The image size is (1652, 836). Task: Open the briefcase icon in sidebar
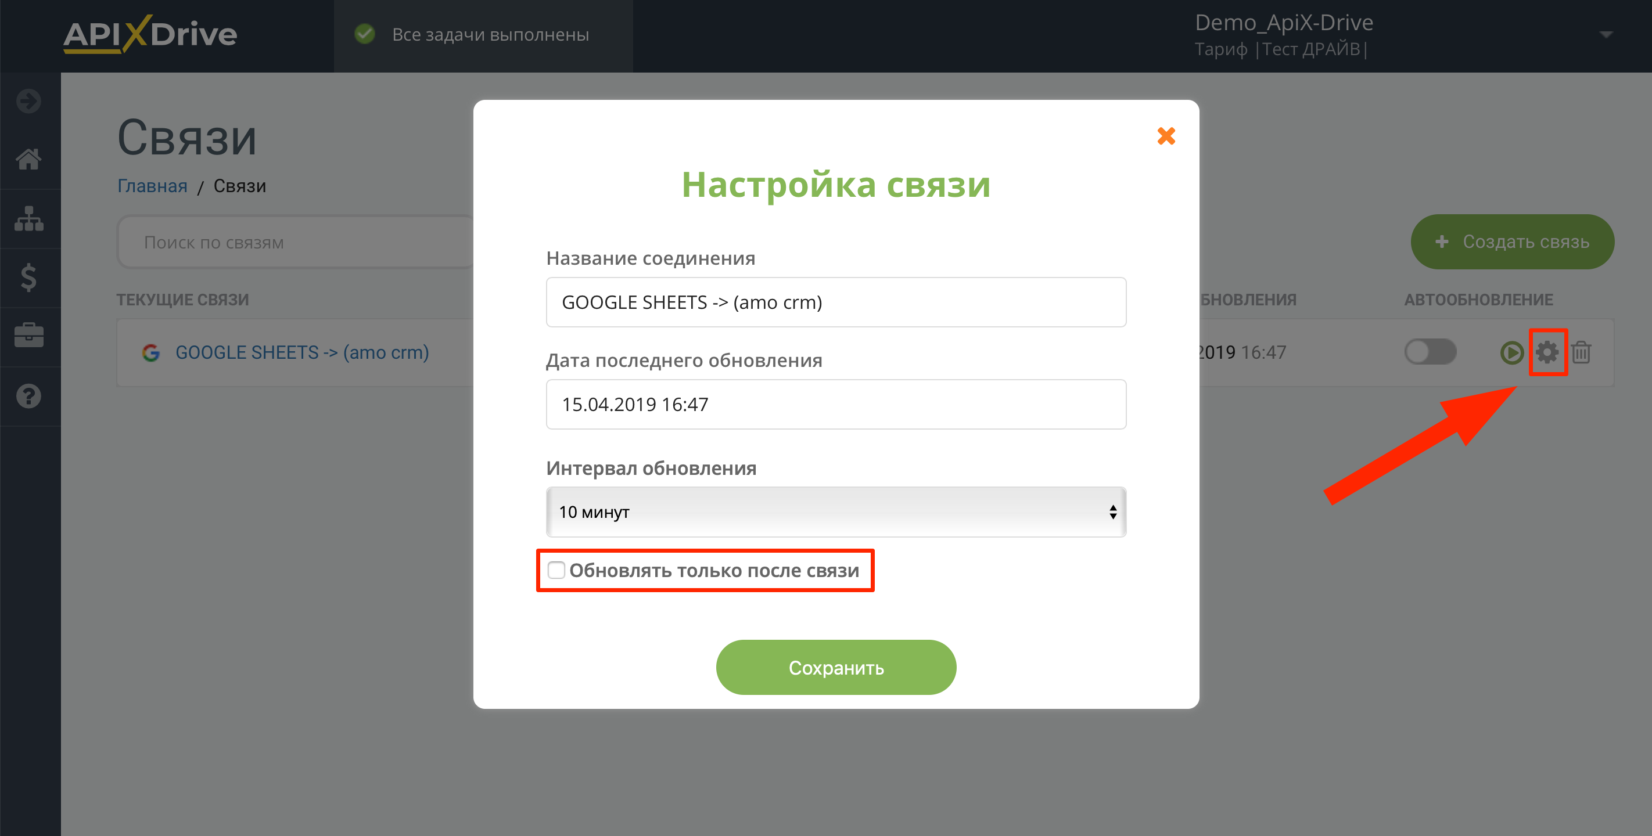(29, 336)
